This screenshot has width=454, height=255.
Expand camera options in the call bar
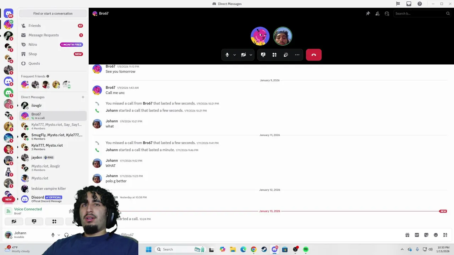pos(251,55)
